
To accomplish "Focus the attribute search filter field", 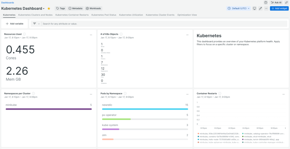I will click(x=161, y=24).
